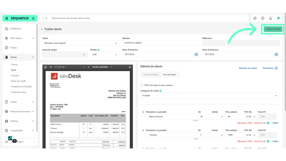Screen dimensions: 286x161
Task: Open calendar for Date d'émission
Action: click(196, 54)
